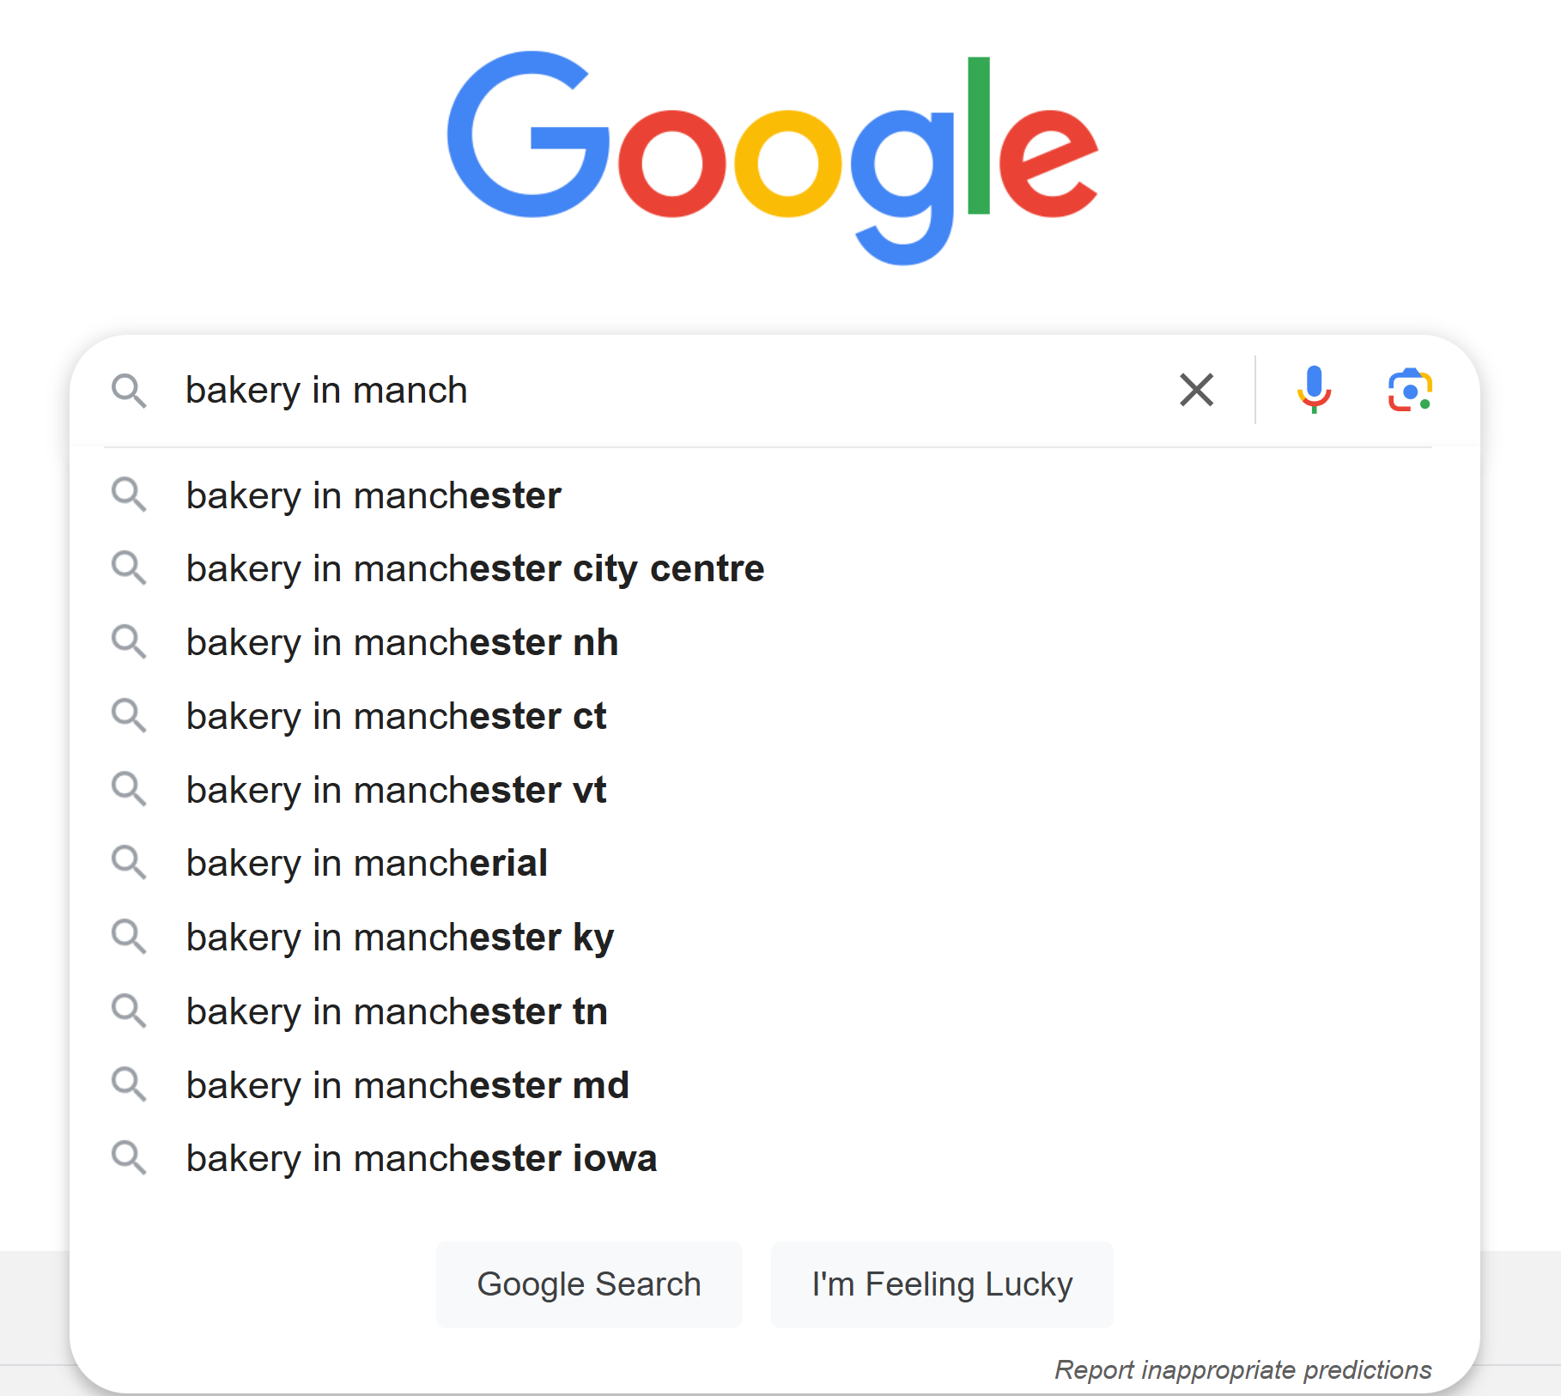The width and height of the screenshot is (1561, 1396).
Task: Click the Google Lens camera icon
Action: [1409, 390]
